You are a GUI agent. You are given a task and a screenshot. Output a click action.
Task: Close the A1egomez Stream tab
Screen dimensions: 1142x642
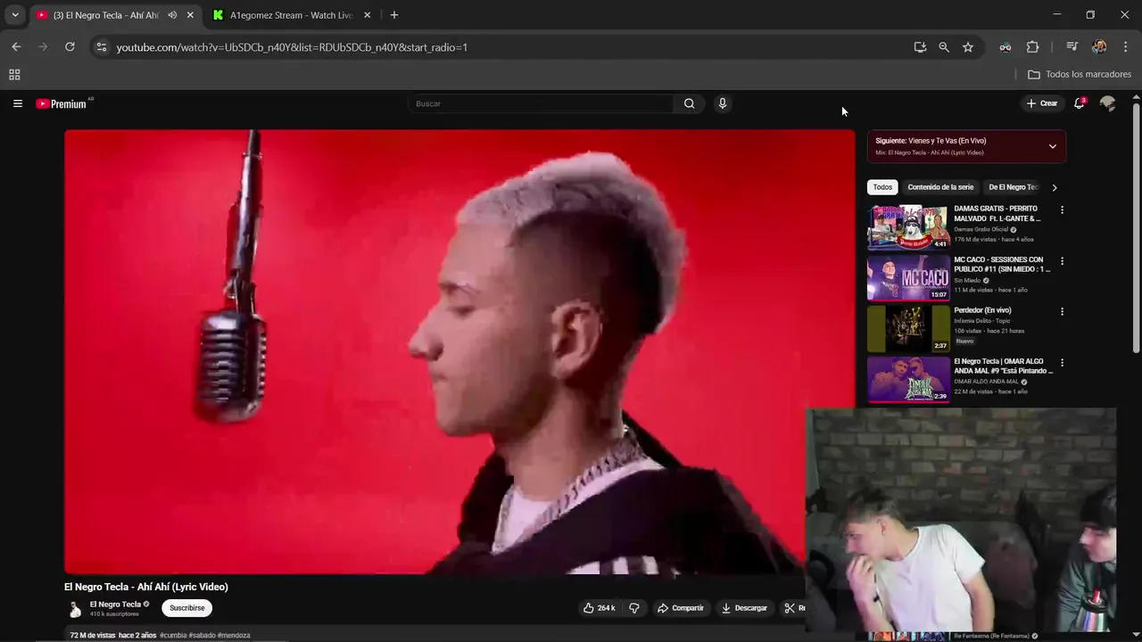367,15
